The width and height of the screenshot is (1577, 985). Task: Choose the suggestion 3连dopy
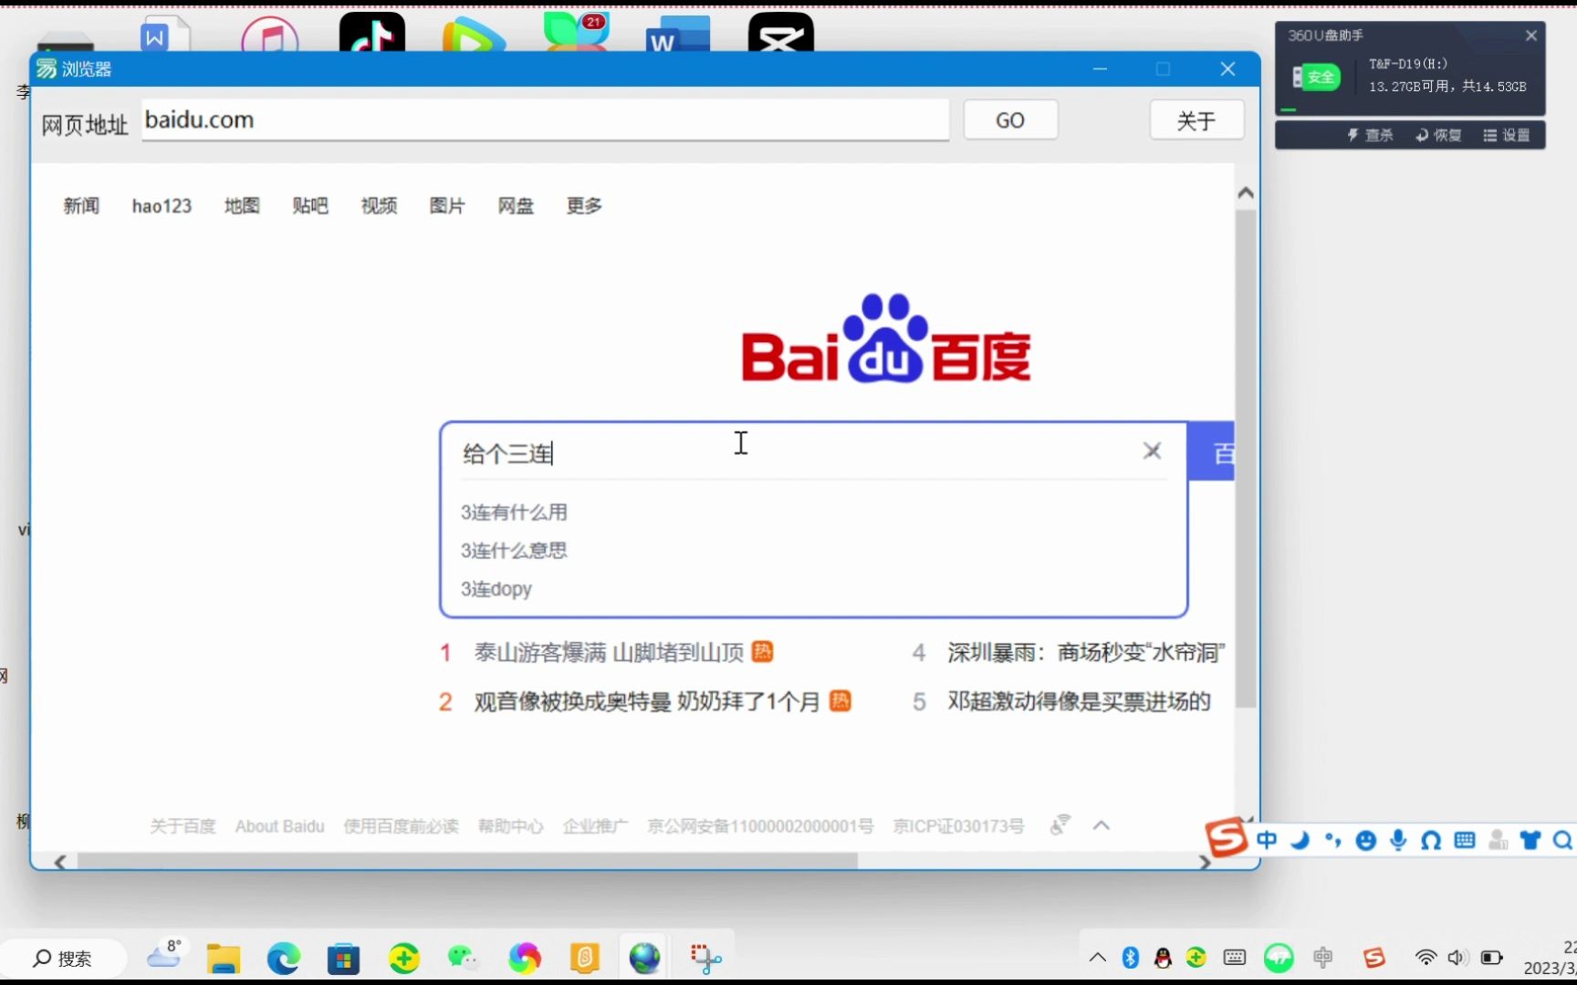496,589
